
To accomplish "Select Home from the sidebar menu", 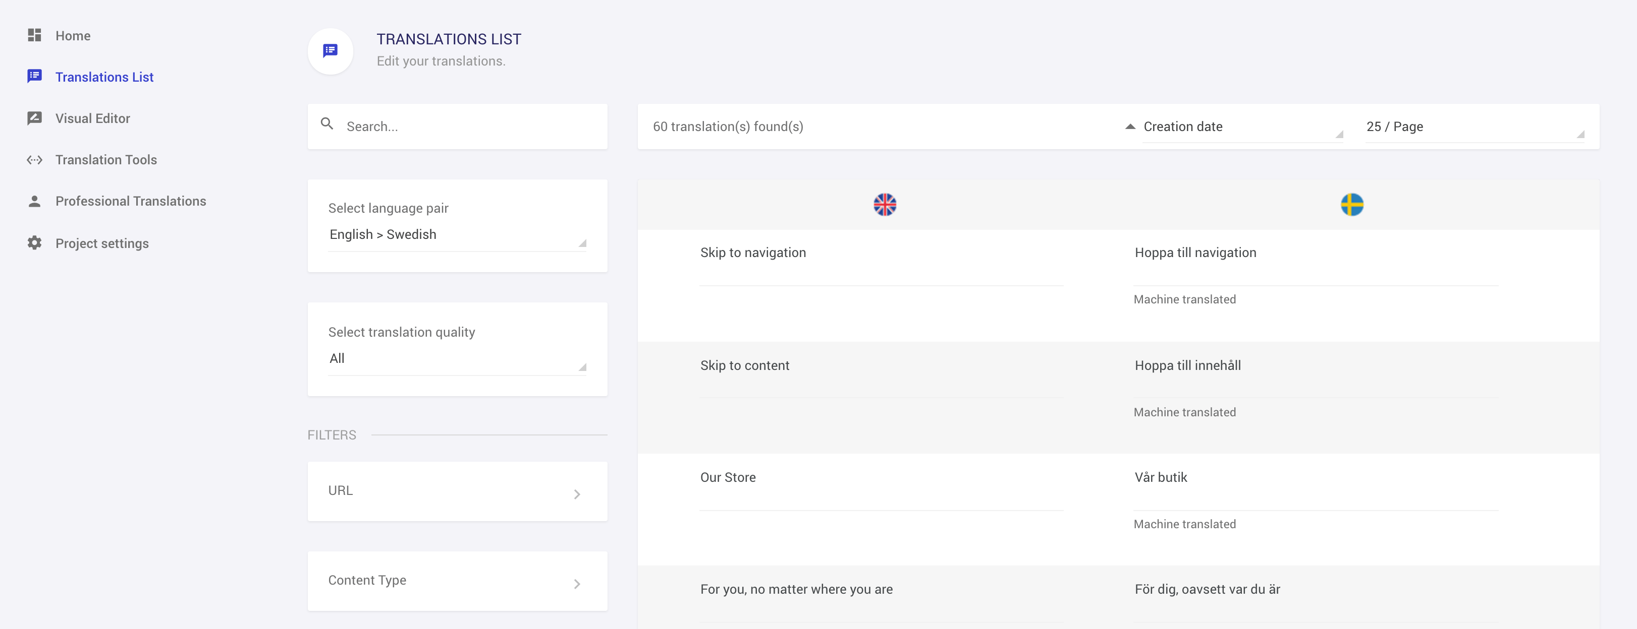I will click(73, 36).
